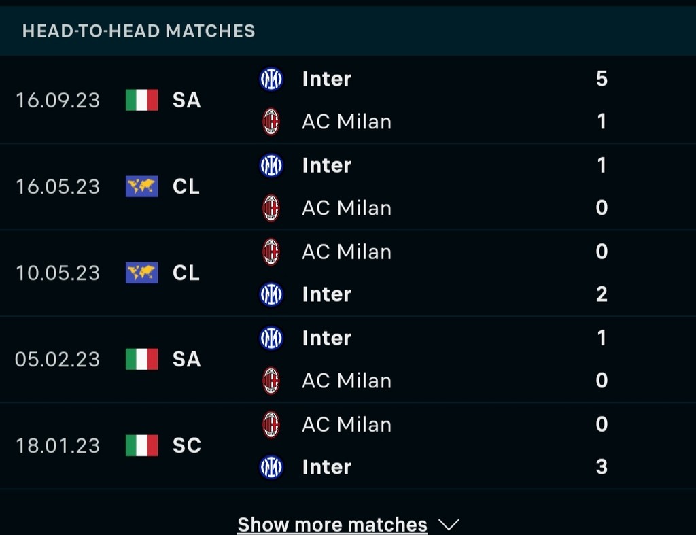Screen dimensions: 696x535
Task: Click AC Milan crest in 16.09.23 match
Action: [271, 122]
